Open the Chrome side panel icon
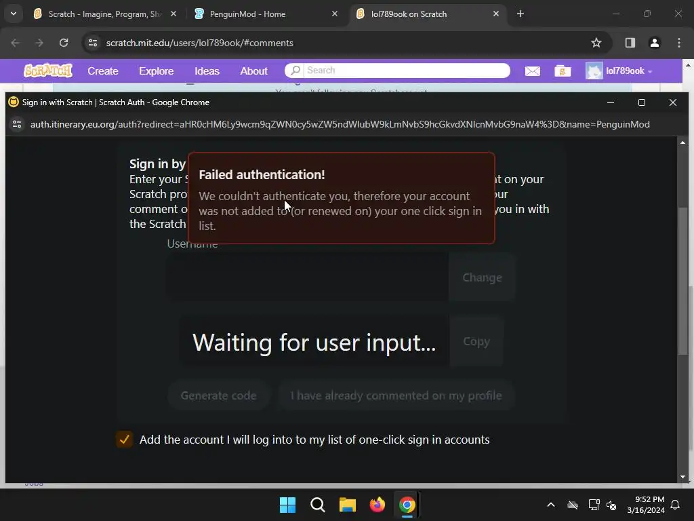The image size is (694, 521). 630,43
